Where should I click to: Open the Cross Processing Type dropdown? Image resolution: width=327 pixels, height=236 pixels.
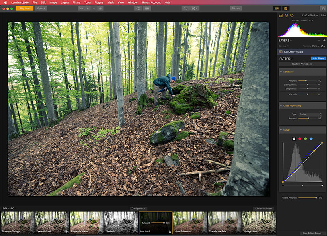click(310, 115)
